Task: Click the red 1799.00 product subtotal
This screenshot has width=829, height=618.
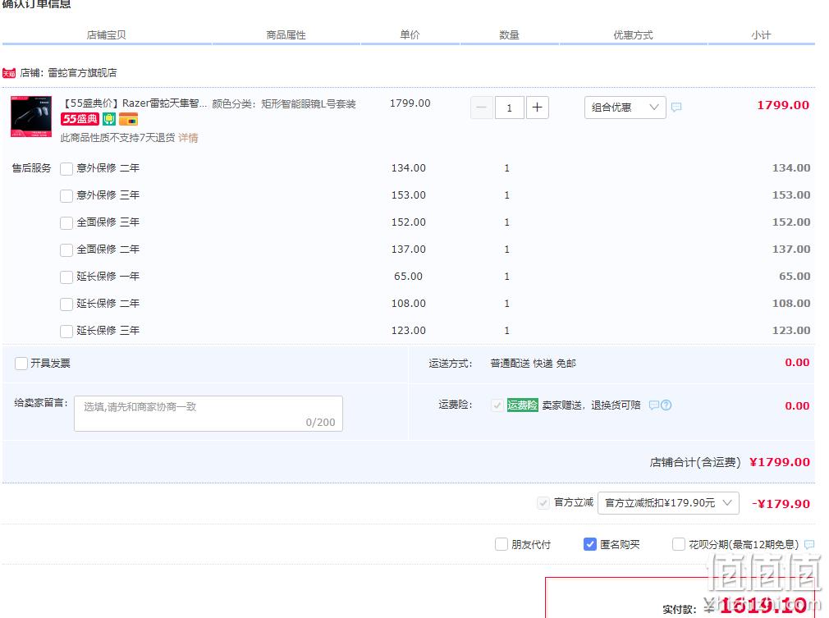Action: (783, 105)
